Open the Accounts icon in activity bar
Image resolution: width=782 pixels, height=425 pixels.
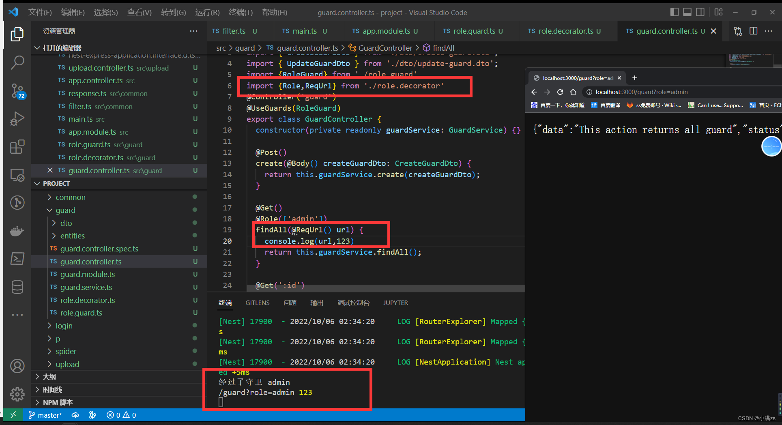click(x=17, y=366)
